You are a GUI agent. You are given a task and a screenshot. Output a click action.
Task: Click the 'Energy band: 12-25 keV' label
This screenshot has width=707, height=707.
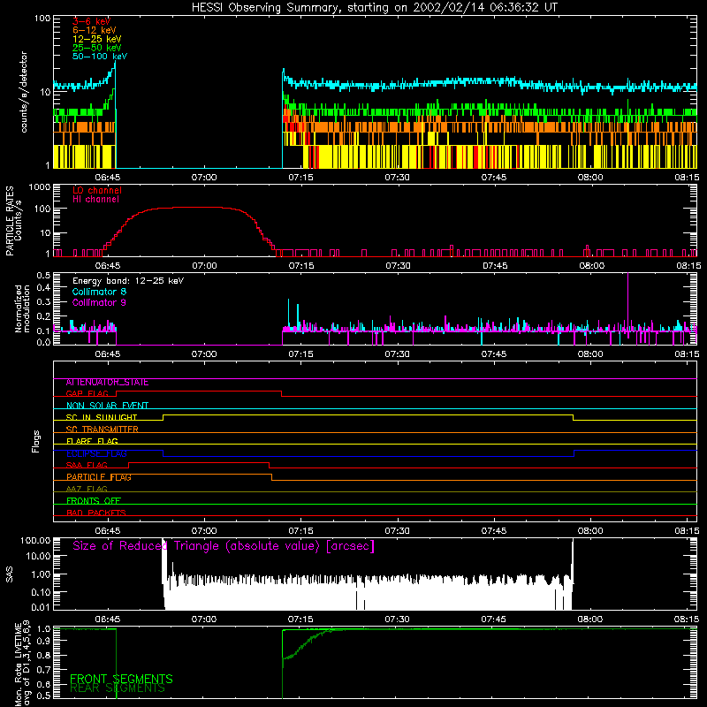point(128,281)
